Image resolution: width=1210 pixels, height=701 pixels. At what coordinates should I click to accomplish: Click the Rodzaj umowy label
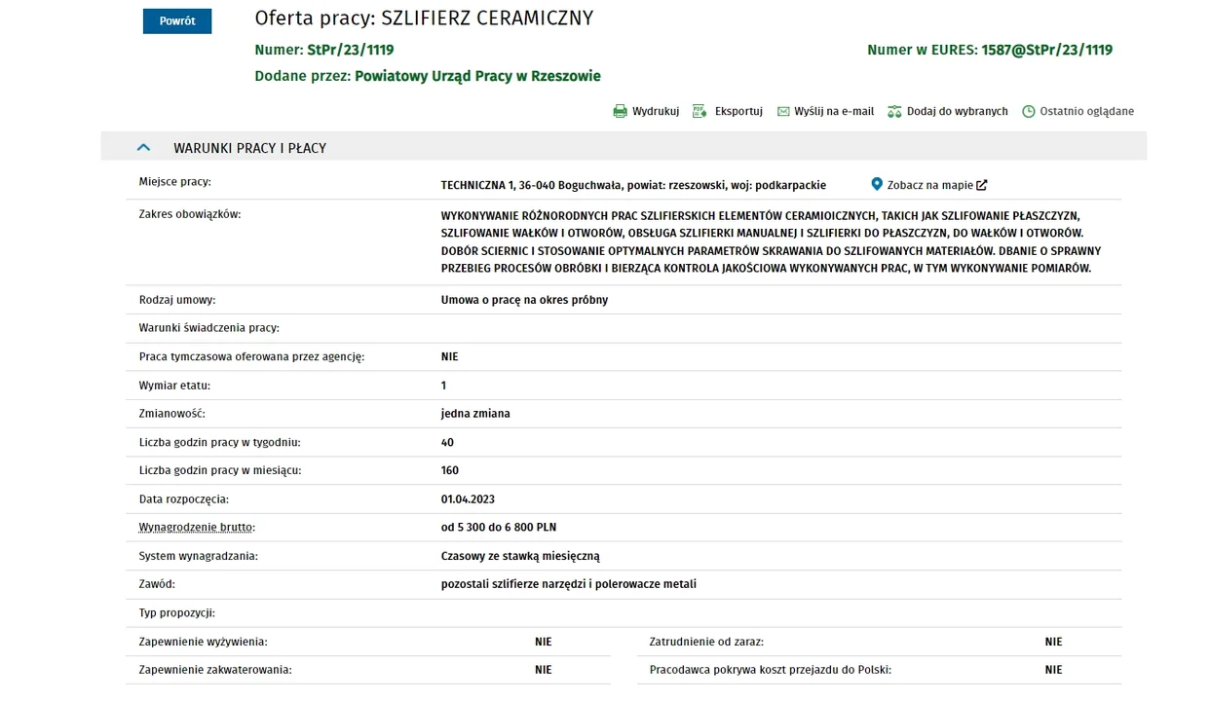[x=177, y=300]
